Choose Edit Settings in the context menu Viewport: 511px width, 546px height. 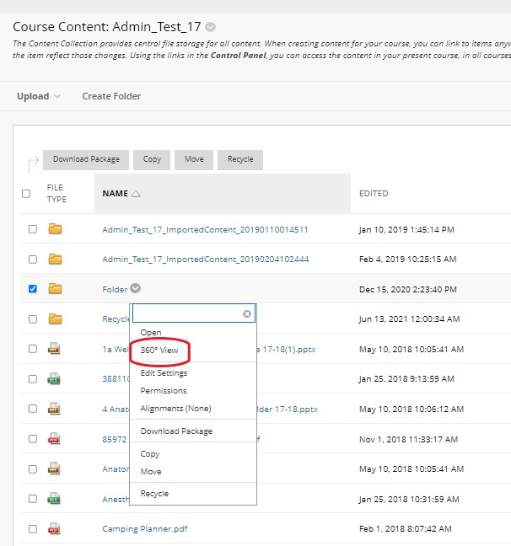coord(164,373)
